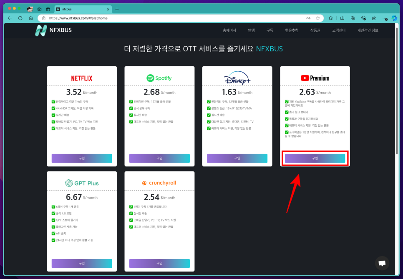Image resolution: width=403 pixels, height=279 pixels.
Task: Click the '공식 공유 구독' feature line on Spotify
Action: (x=140, y=108)
